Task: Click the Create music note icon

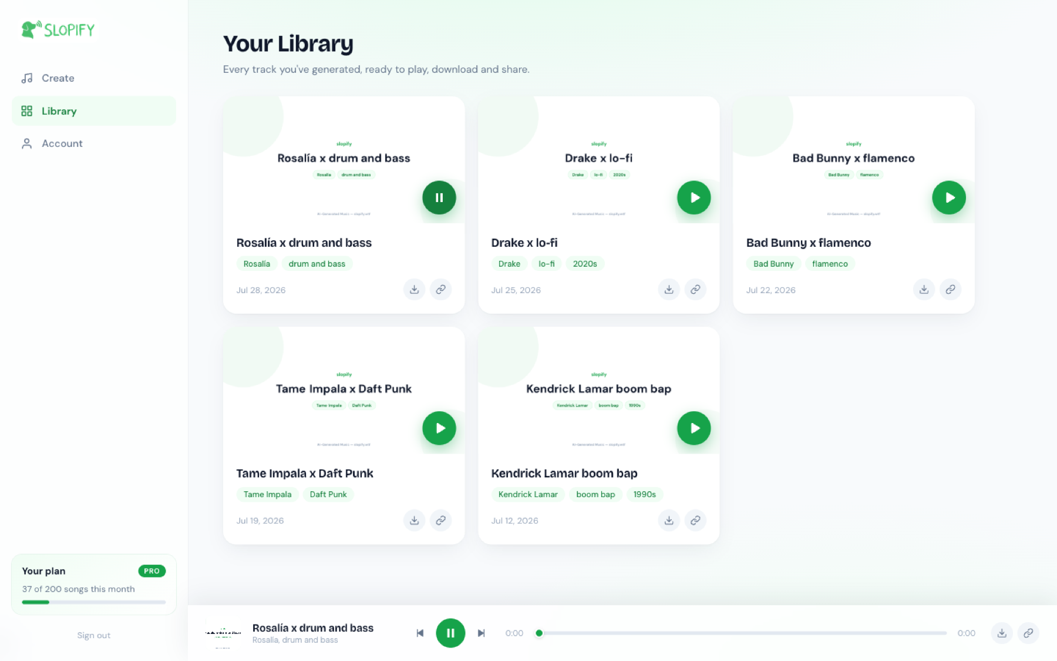Action: click(x=27, y=78)
